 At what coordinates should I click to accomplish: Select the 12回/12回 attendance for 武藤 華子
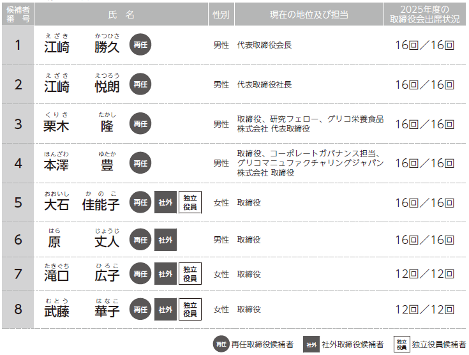[x=424, y=310]
